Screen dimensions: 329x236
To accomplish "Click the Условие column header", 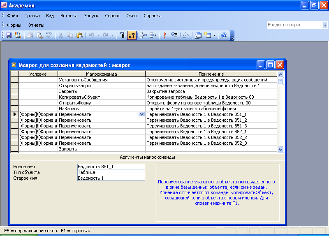I will tap(38, 74).
